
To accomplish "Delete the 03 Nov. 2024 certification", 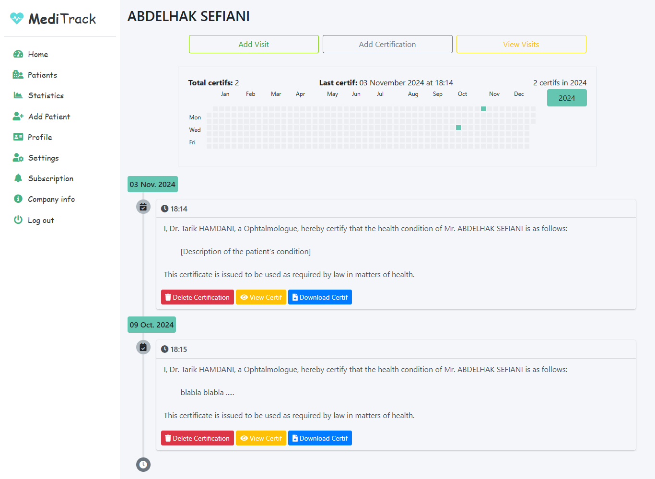I will point(197,297).
